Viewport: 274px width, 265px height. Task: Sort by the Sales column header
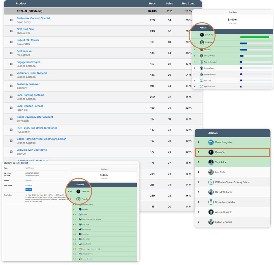click(x=169, y=4)
